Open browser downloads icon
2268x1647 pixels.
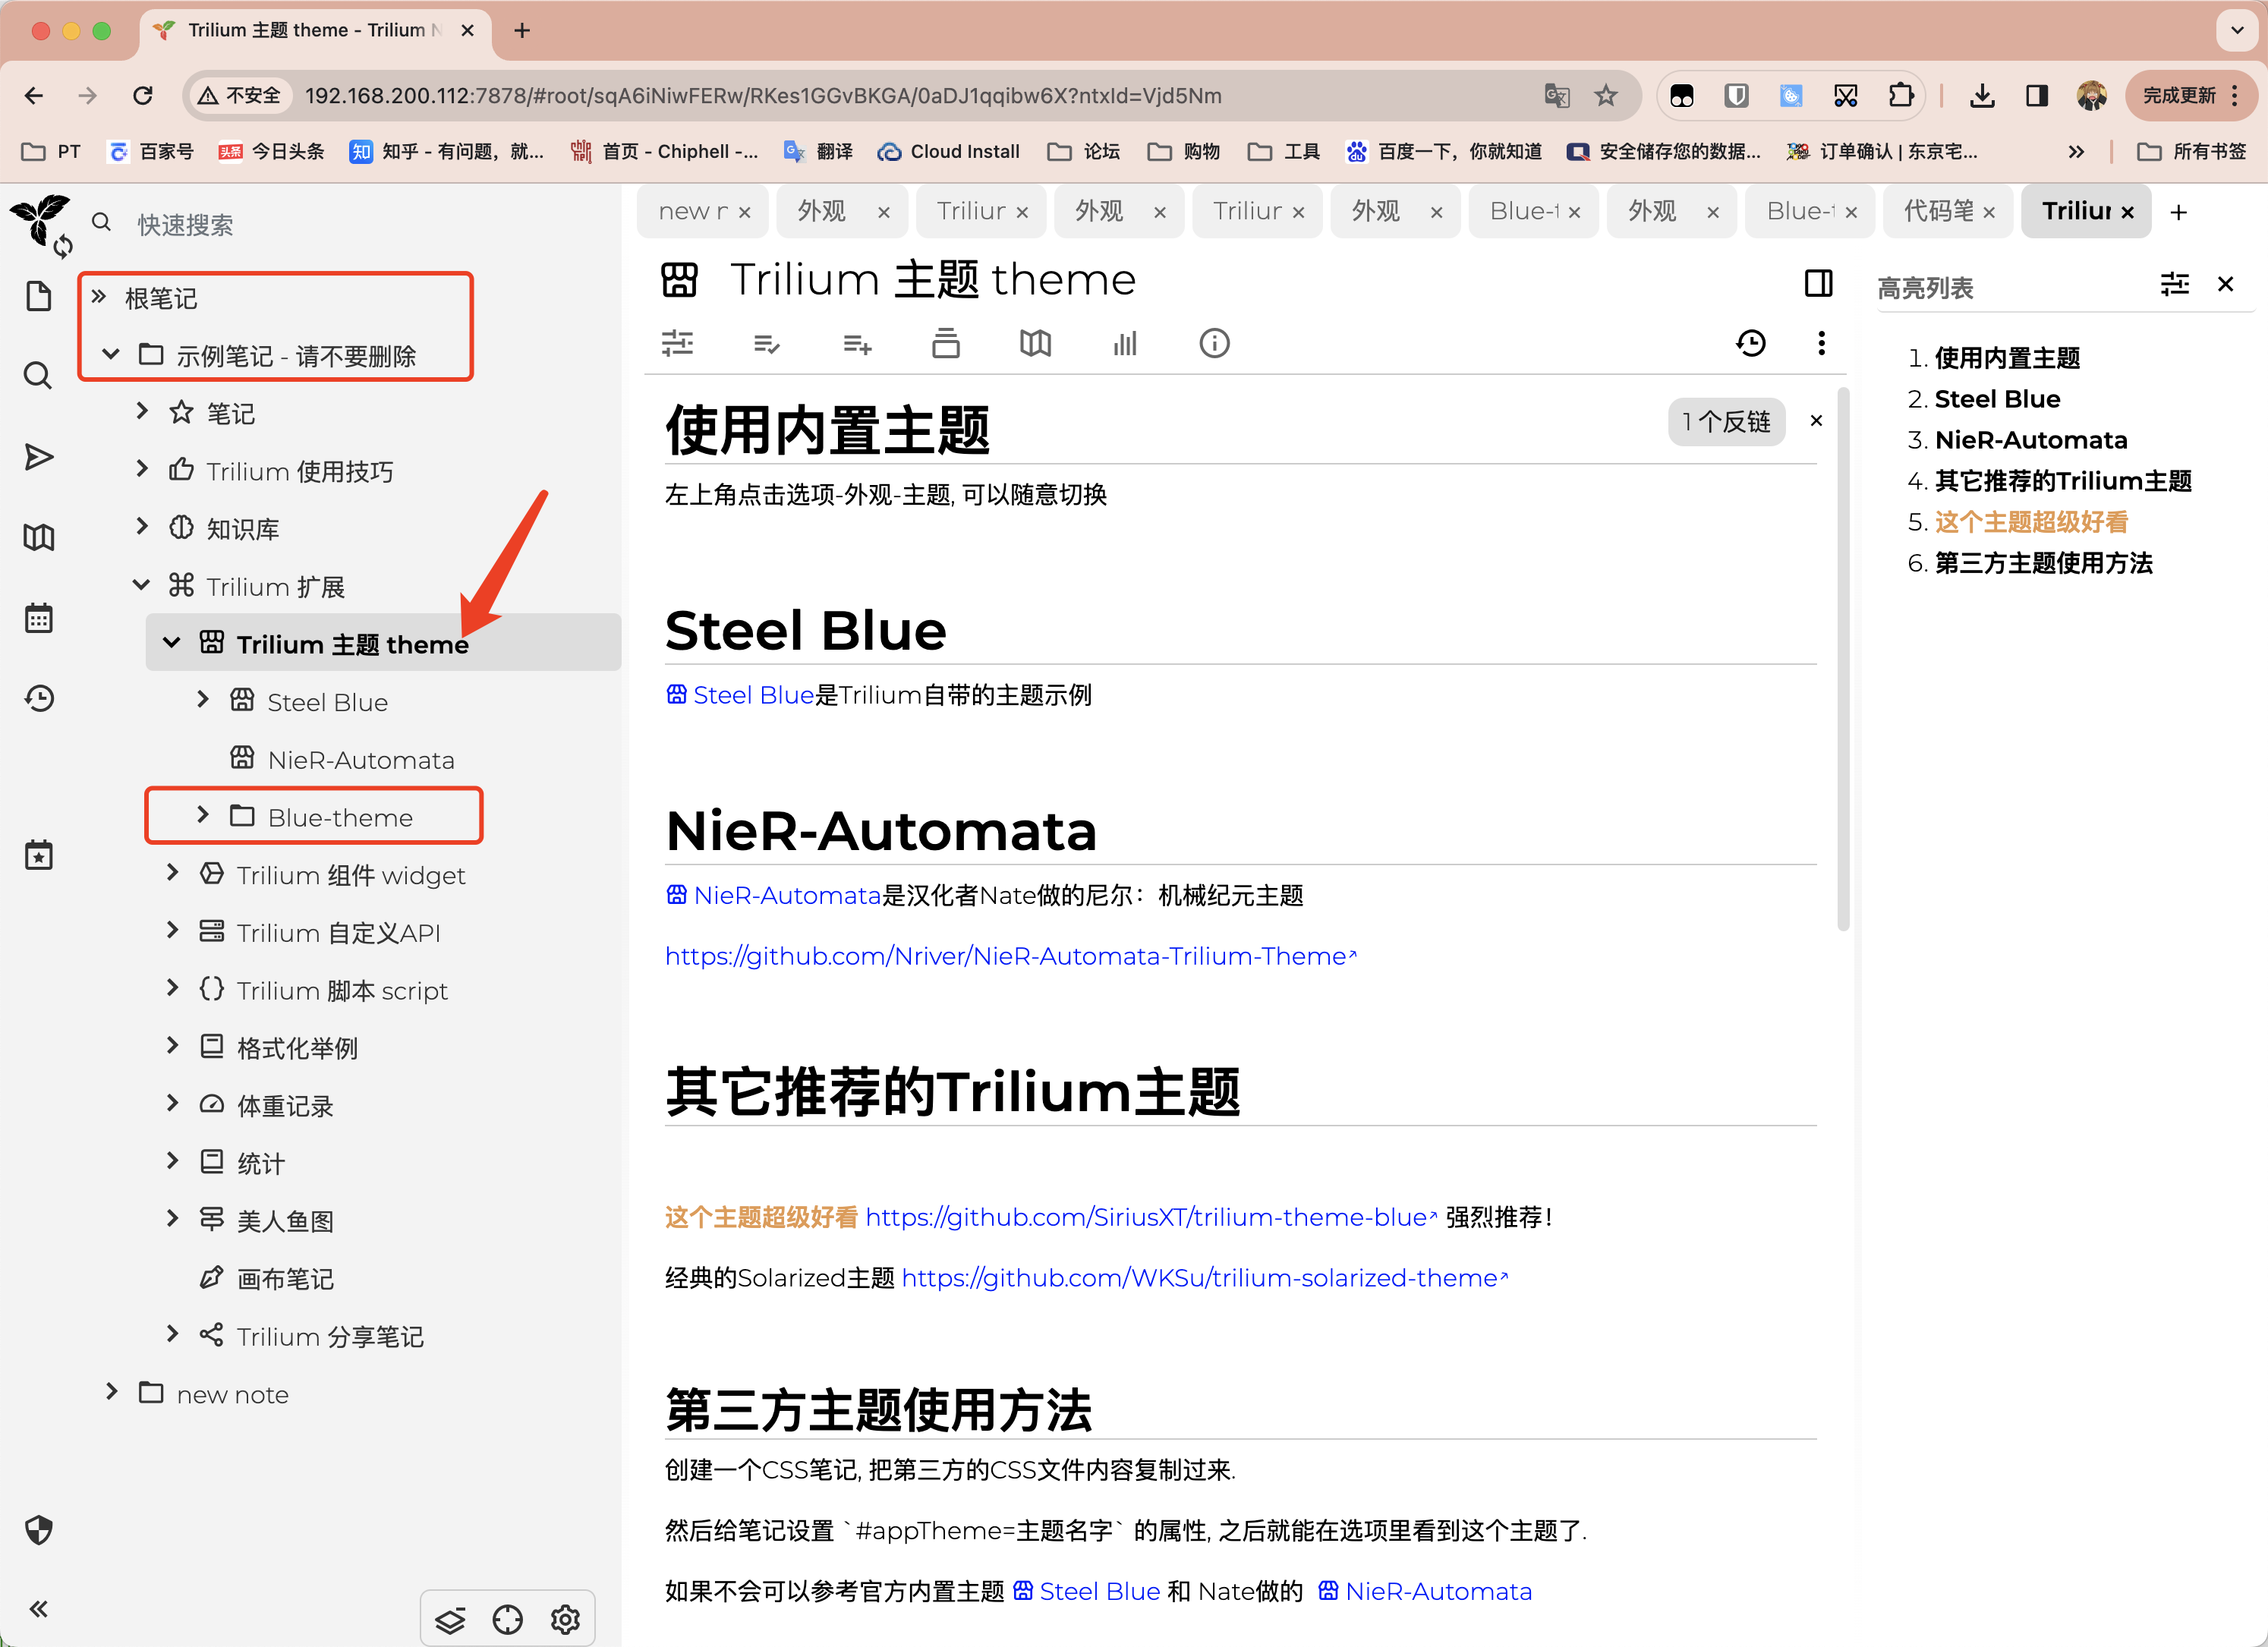point(1982,95)
